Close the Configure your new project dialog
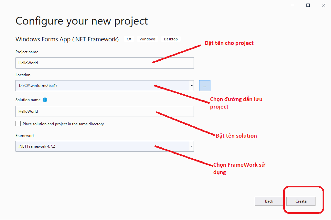 click(323, 5)
